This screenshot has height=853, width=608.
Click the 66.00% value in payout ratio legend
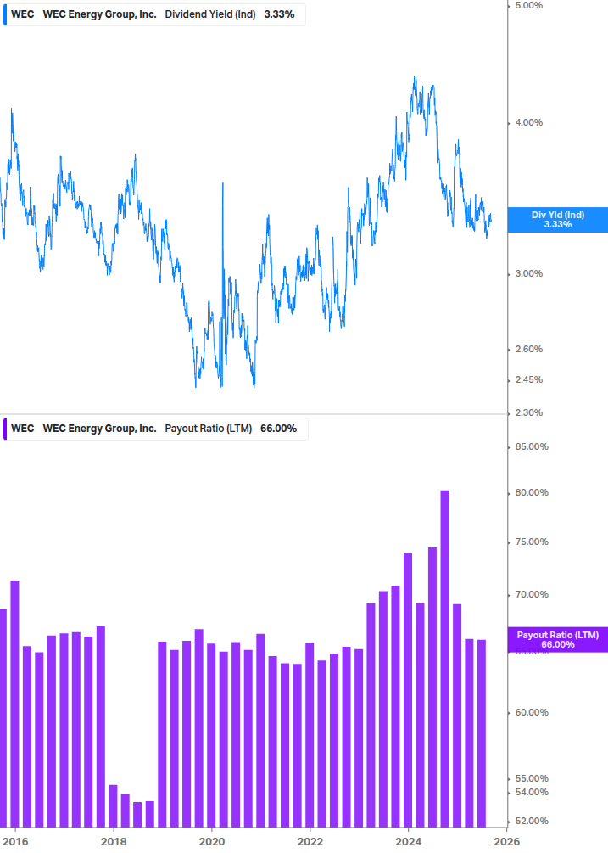click(x=279, y=429)
